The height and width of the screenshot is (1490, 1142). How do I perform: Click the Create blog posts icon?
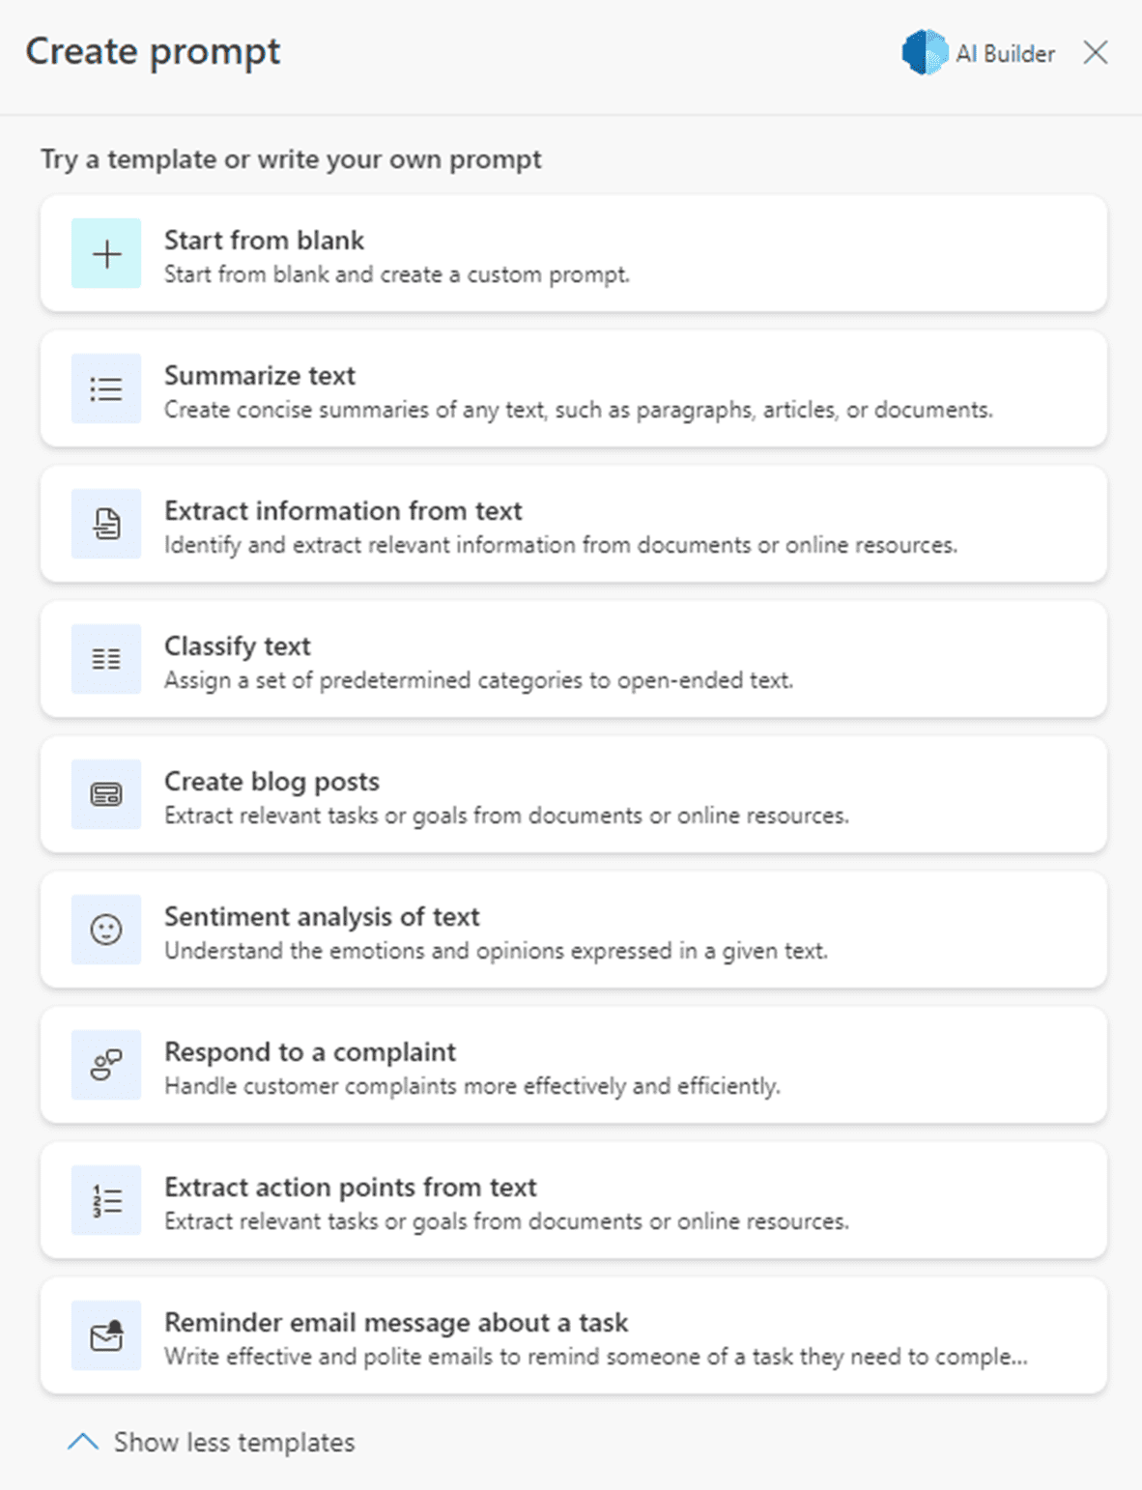point(106,795)
